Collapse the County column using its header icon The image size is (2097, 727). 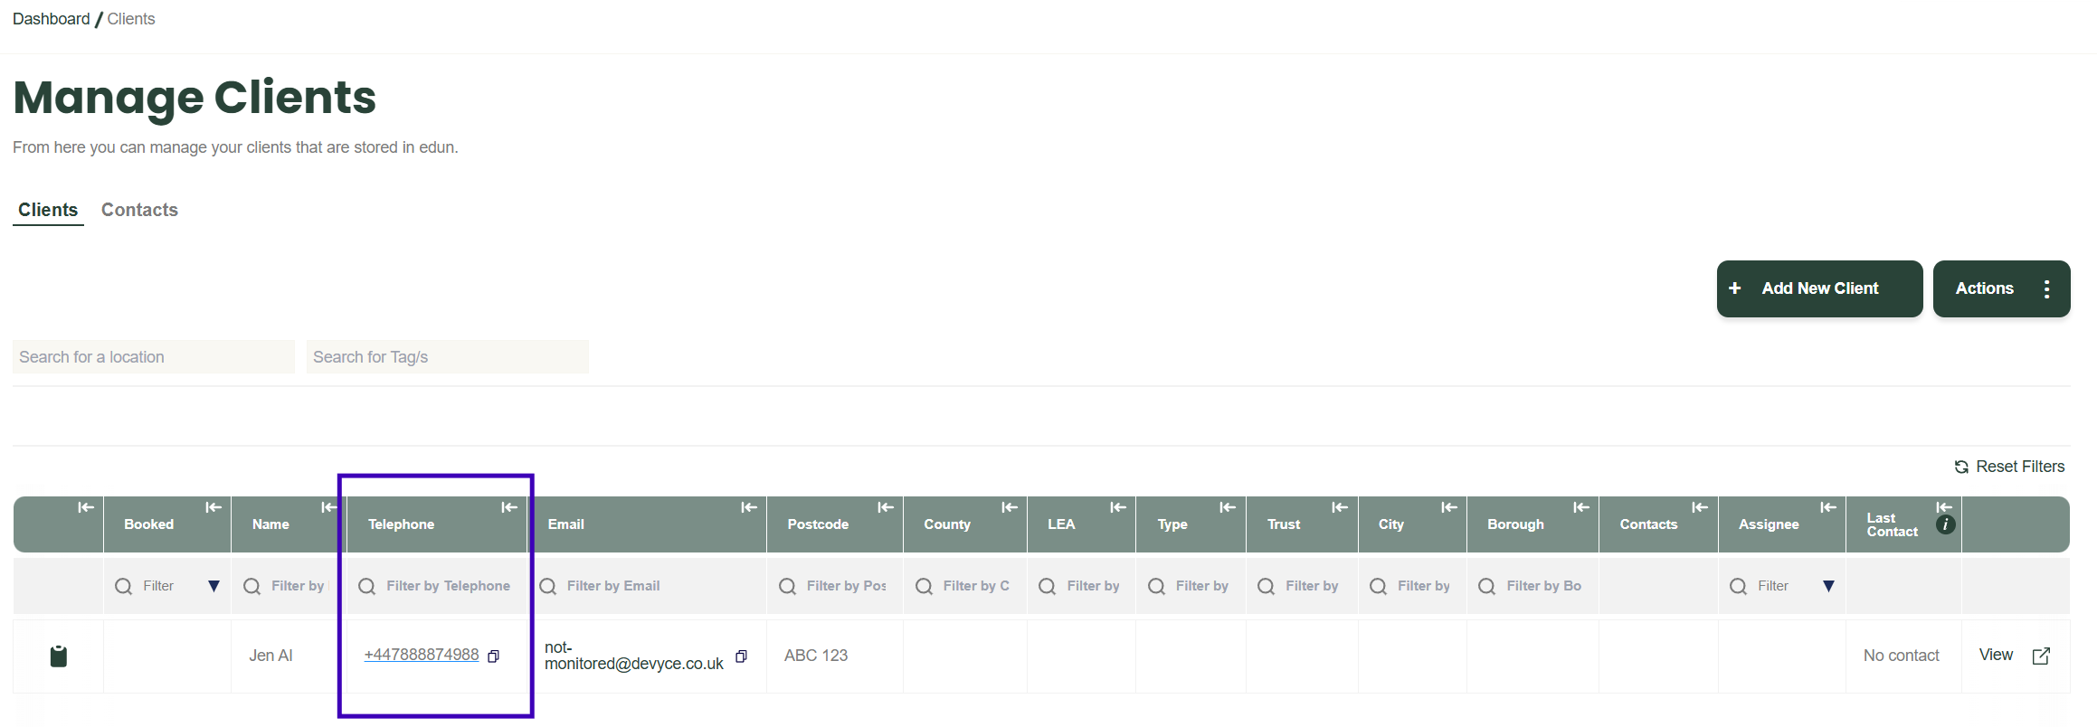[1010, 508]
